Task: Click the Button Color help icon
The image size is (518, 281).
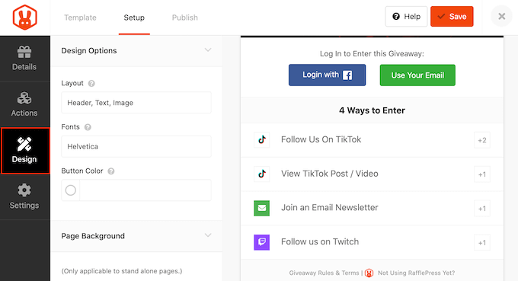Action: [x=111, y=171]
